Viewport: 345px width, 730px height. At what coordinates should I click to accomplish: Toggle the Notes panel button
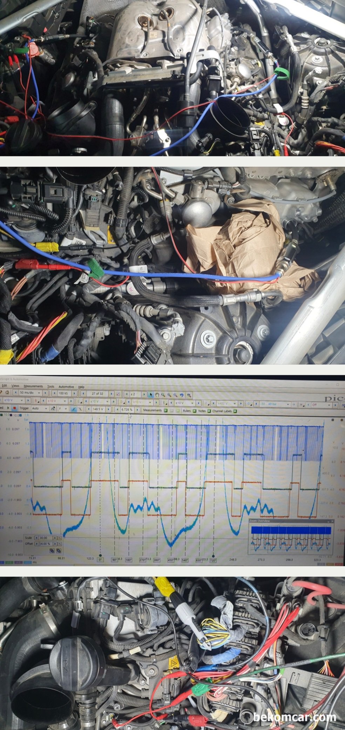pos(209,411)
